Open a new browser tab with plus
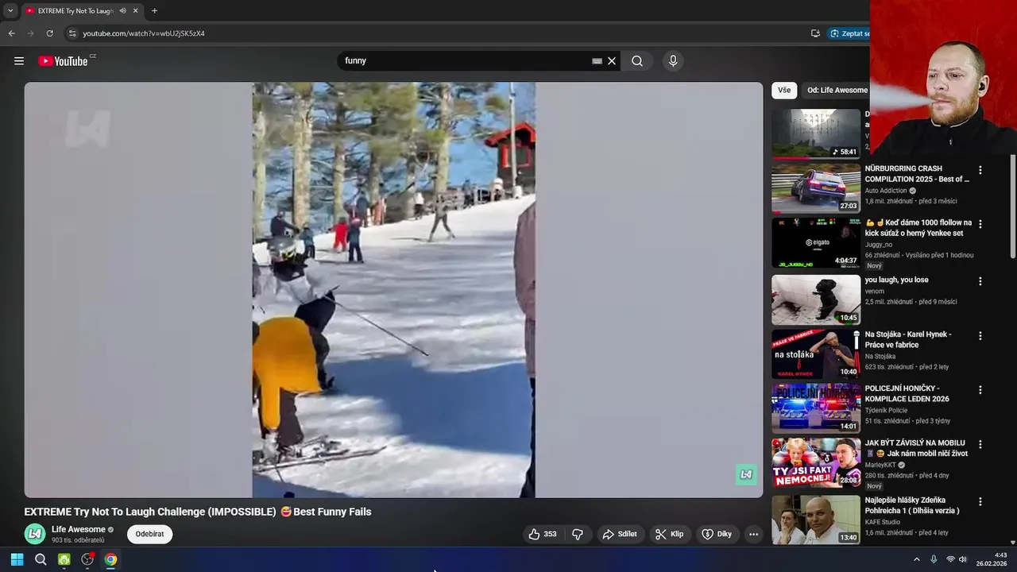Screen dimensions: 1017x572 tap(154, 11)
